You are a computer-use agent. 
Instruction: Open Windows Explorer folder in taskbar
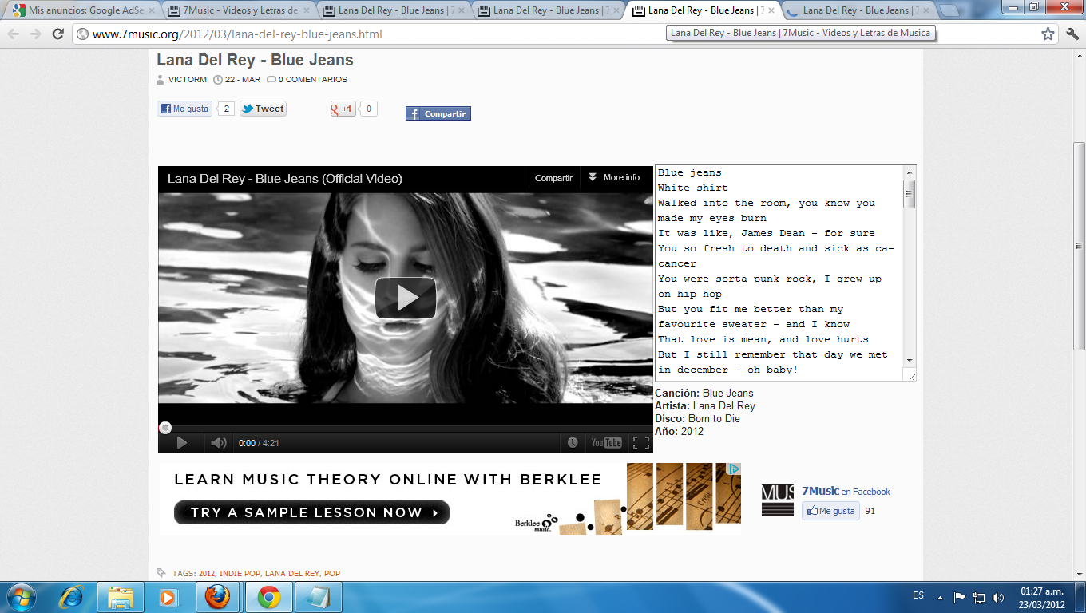[121, 597]
